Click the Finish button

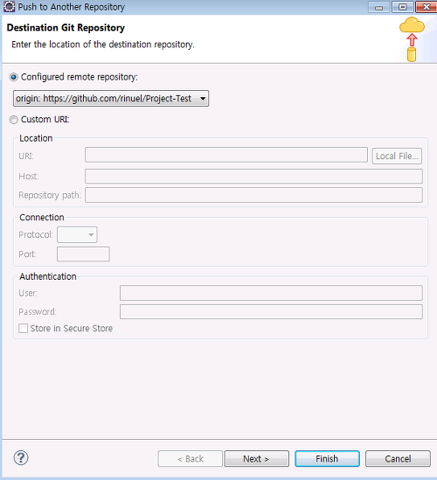point(327,458)
